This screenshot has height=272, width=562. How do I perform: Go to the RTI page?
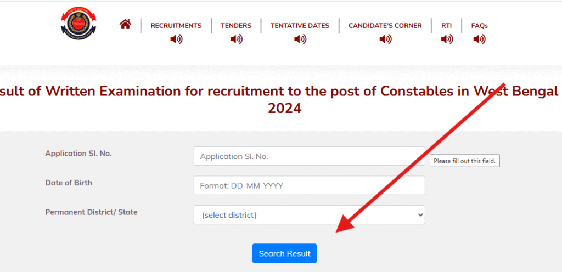tap(447, 25)
